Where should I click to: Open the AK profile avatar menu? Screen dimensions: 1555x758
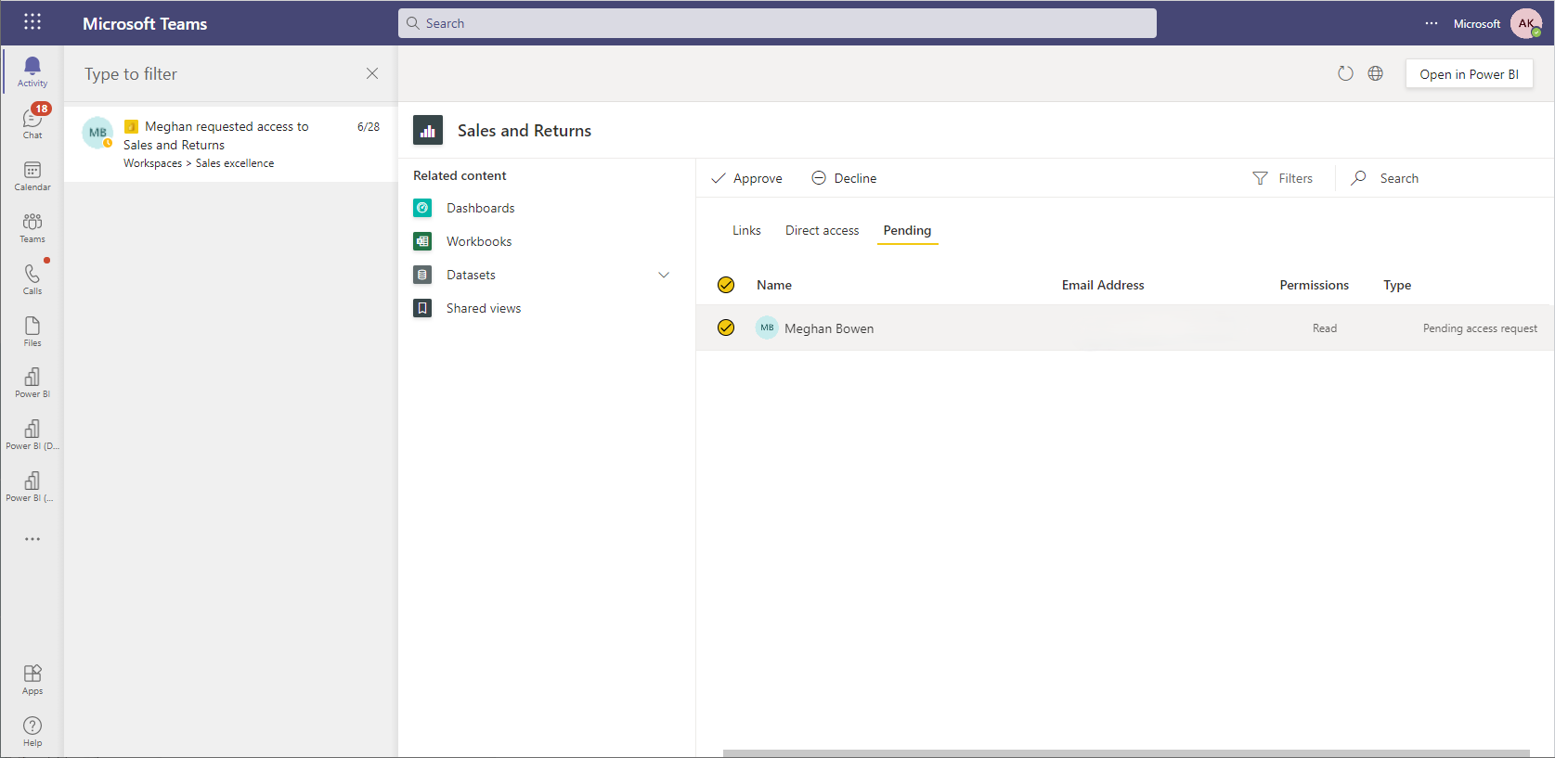(x=1526, y=23)
